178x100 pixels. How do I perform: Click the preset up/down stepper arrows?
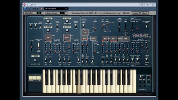pyautogui.click(x=65, y=9)
